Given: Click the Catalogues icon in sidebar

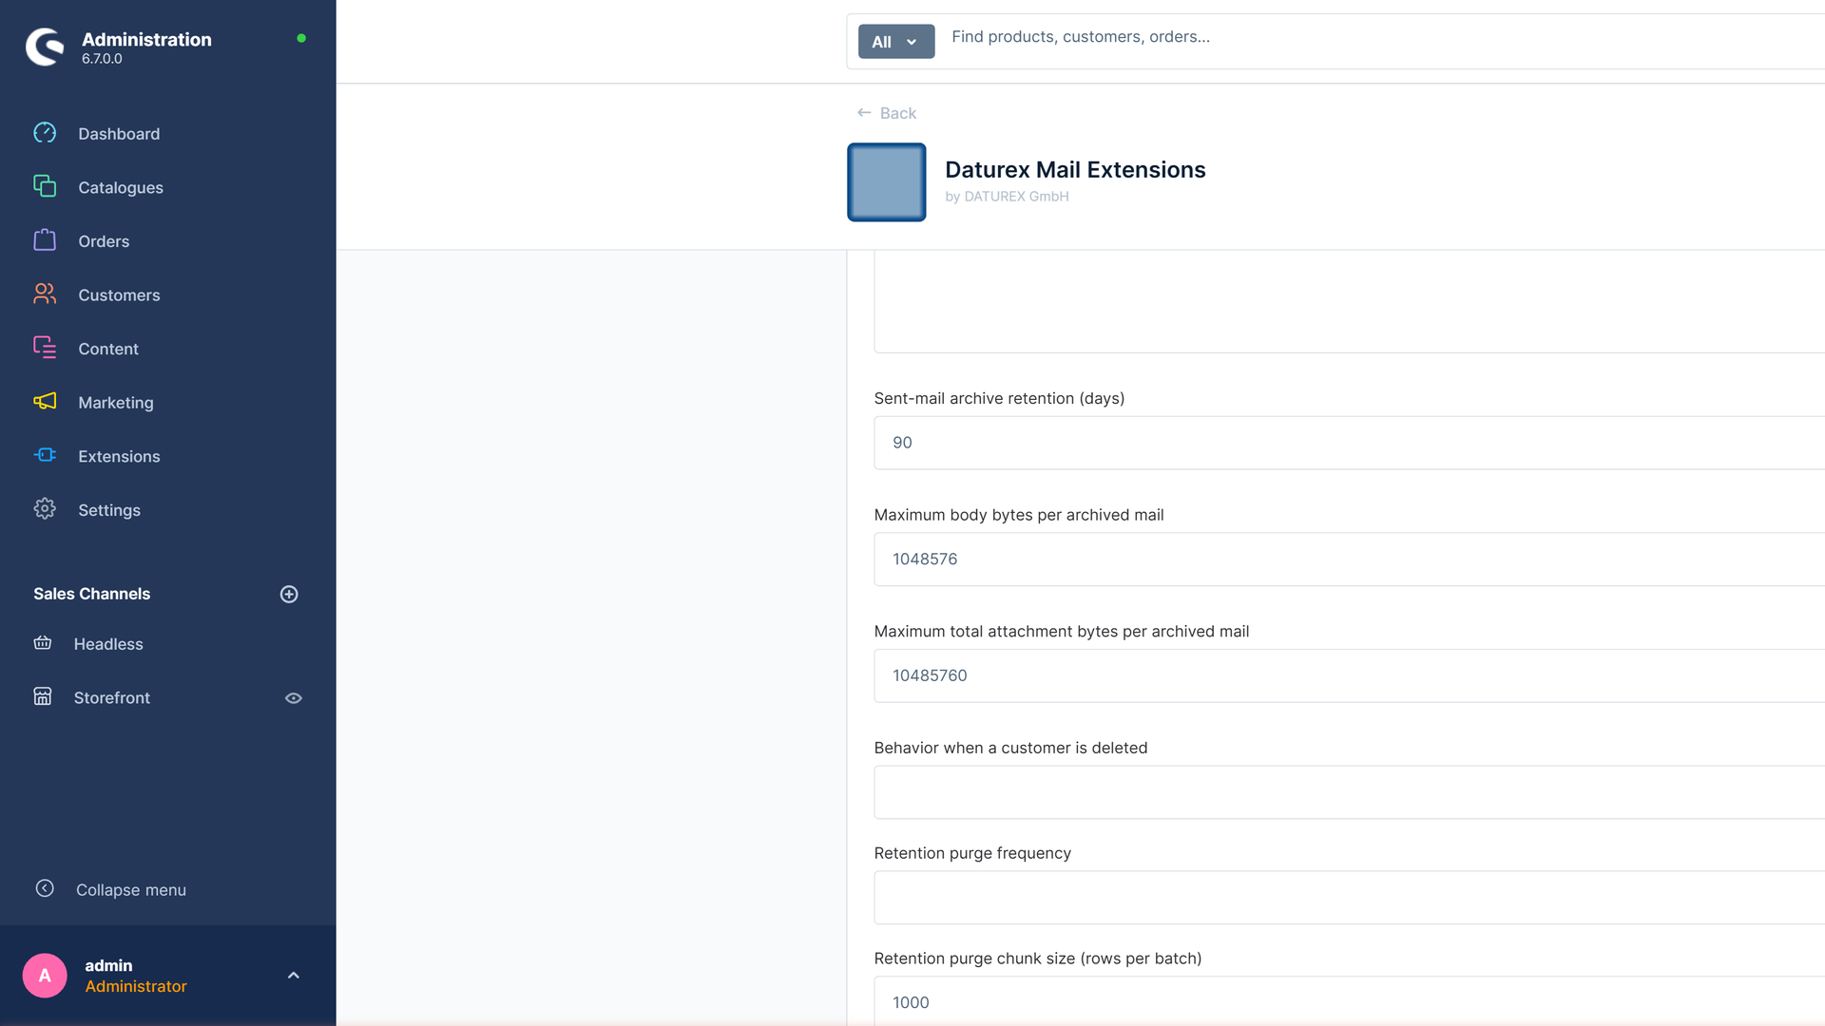Looking at the screenshot, I should 45,186.
